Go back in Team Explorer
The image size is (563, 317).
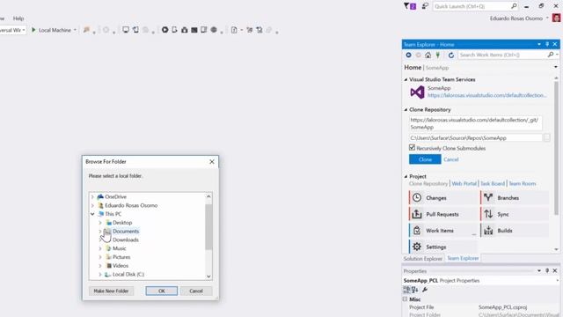click(408, 55)
